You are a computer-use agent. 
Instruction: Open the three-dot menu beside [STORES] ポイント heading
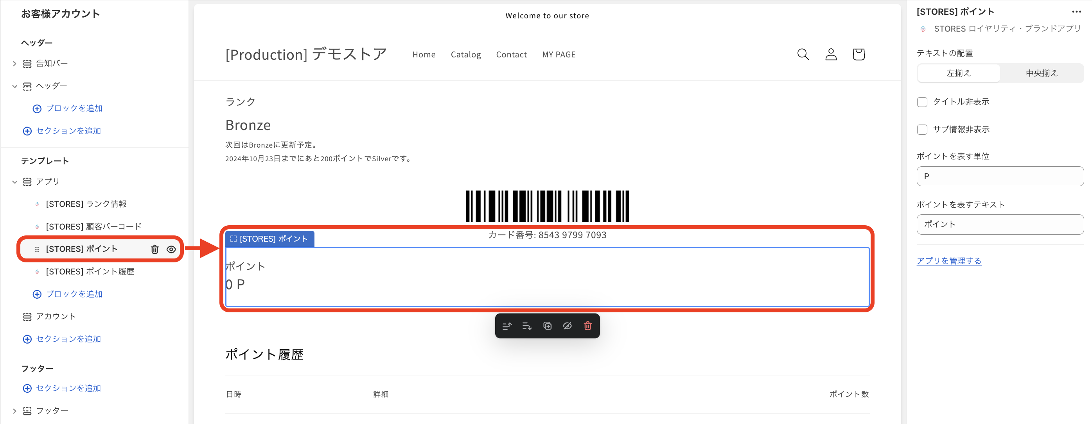coord(1077,11)
